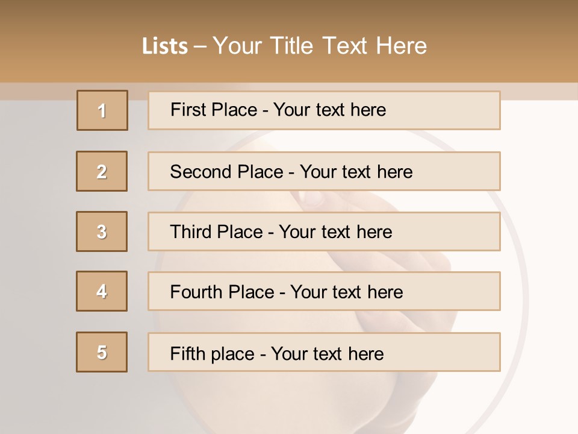Screen dimensions: 578x434
Task: Click the Second Place text bar
Action: point(324,171)
